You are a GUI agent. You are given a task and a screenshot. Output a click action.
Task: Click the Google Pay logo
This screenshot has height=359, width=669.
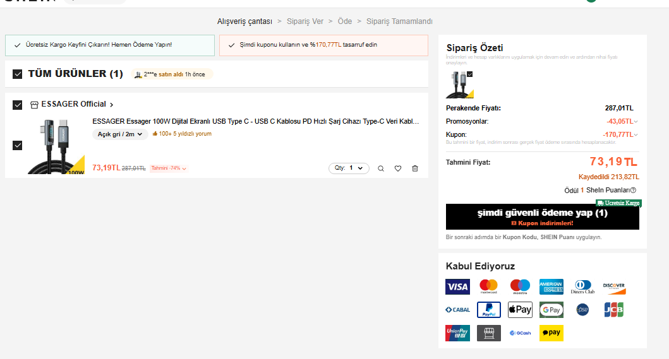pyautogui.click(x=551, y=310)
